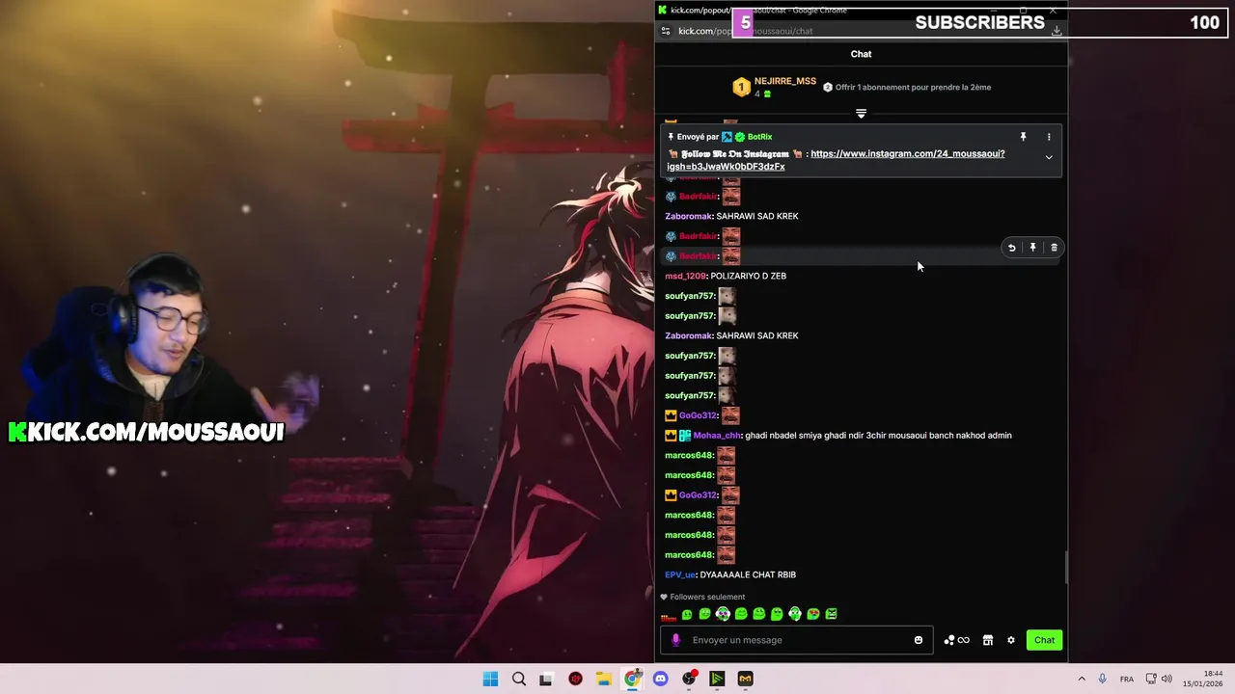Open Windows taskbar search
Screen dimensions: 1235x694
(x=519, y=679)
